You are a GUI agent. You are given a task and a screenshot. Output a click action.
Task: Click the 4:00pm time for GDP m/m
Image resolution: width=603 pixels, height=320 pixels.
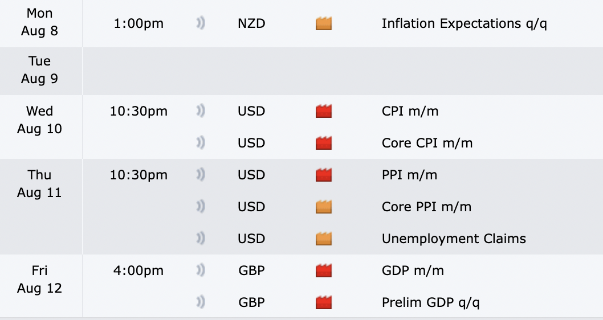pyautogui.click(x=138, y=270)
